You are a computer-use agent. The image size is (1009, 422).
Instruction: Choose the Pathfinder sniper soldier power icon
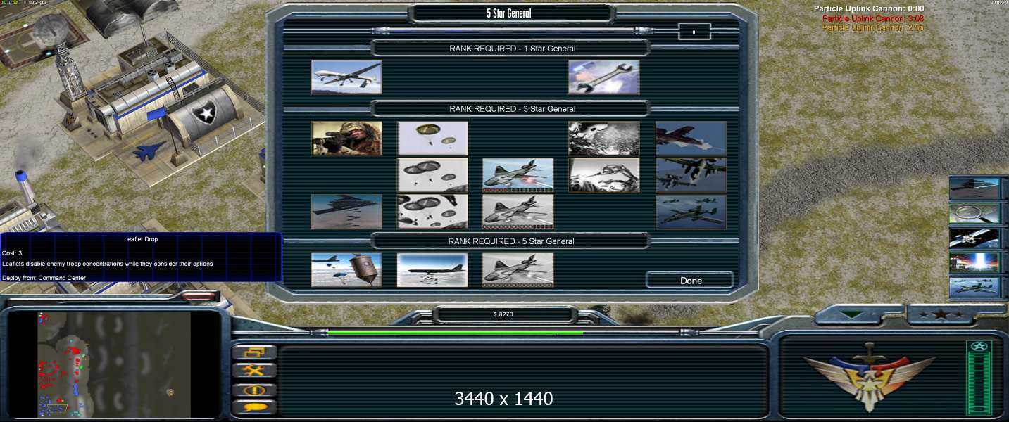click(346, 139)
